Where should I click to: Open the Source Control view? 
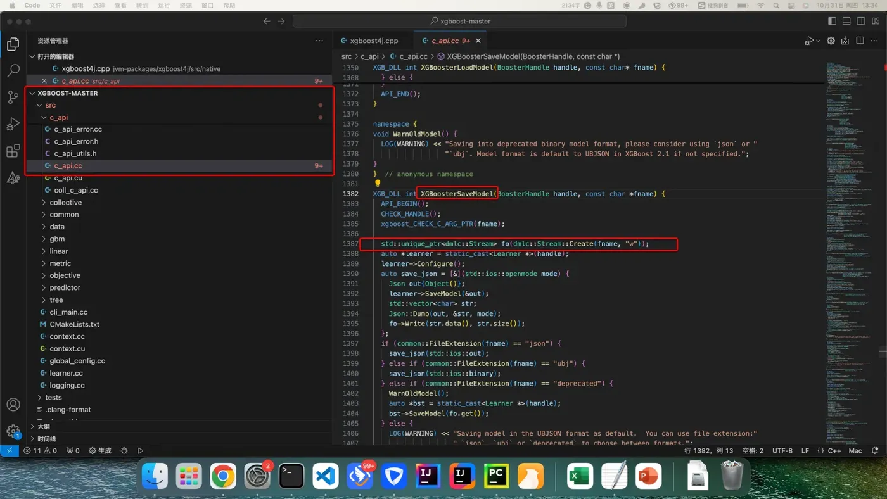tap(13, 97)
